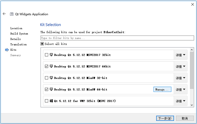Viewport: 197px width, 124px height.
Task: Toggle Select all kits checkbox
Action: click(x=42, y=44)
